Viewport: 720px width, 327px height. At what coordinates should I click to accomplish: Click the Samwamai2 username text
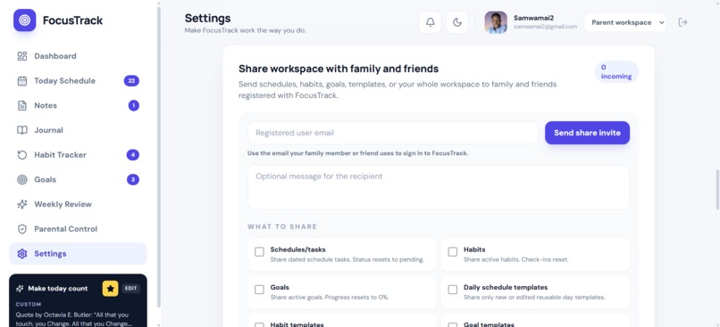(533, 18)
